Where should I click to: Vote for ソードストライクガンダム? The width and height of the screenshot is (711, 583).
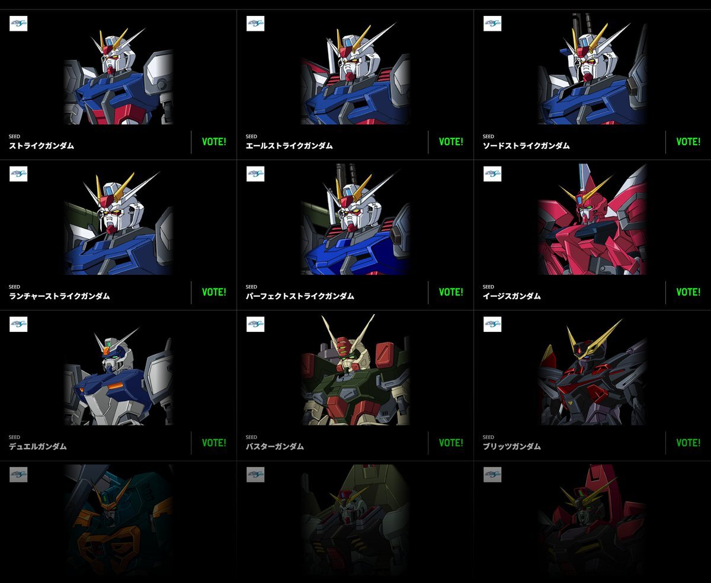688,142
